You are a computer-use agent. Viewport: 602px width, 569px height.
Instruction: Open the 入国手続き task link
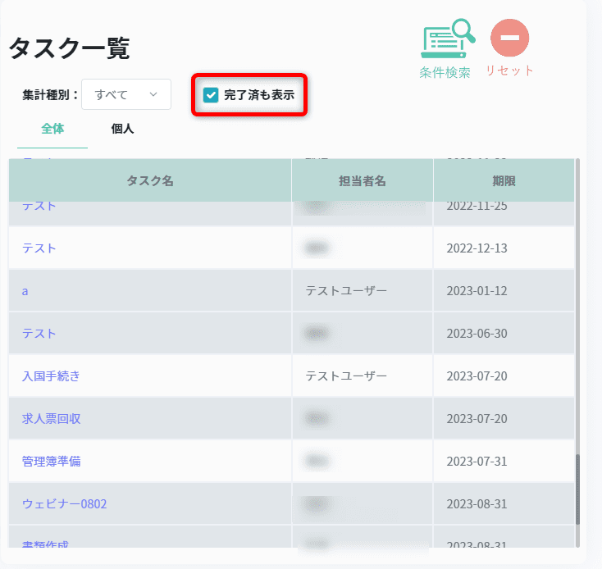(x=51, y=376)
